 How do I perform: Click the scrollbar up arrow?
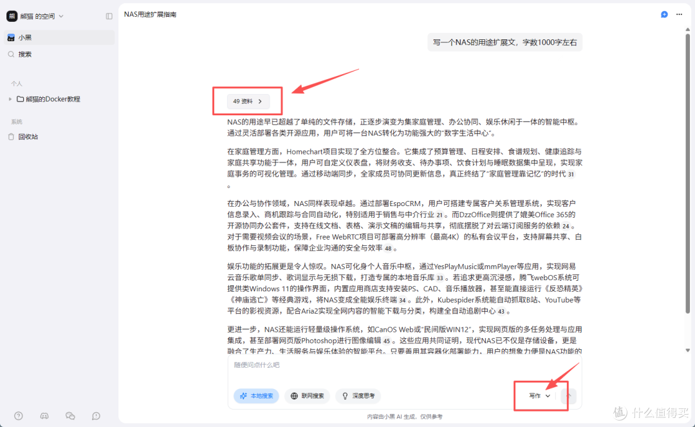pos(687,29)
